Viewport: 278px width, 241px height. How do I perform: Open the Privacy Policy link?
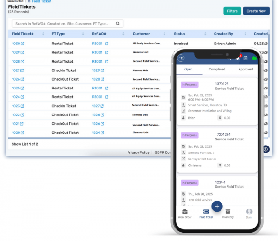139,152
